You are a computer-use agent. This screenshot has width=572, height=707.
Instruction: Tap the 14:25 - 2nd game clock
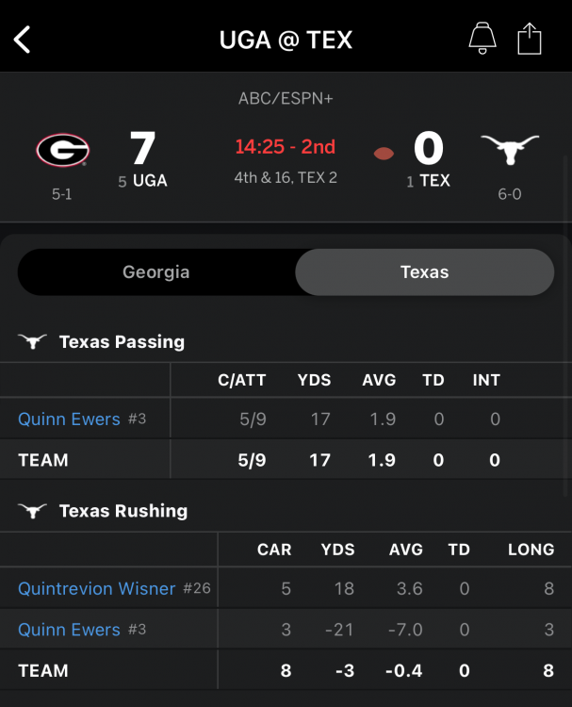pyautogui.click(x=286, y=147)
